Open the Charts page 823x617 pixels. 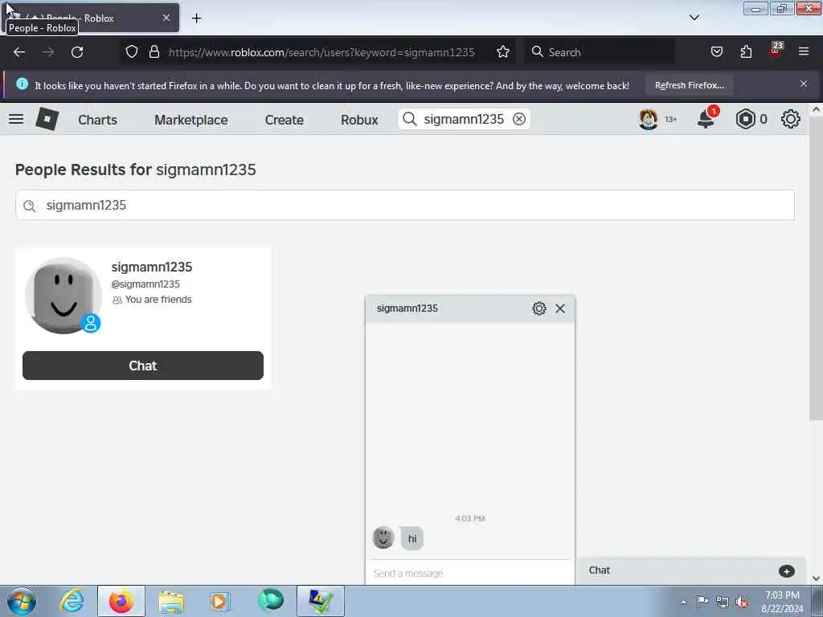pos(97,120)
